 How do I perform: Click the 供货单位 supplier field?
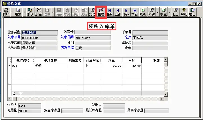click(x=92, y=48)
